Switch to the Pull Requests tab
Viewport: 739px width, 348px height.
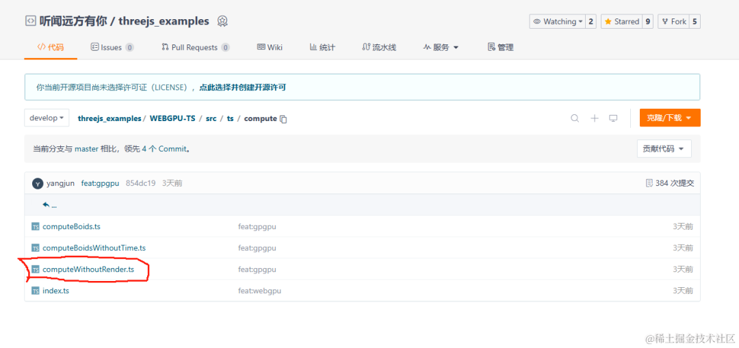[195, 47]
